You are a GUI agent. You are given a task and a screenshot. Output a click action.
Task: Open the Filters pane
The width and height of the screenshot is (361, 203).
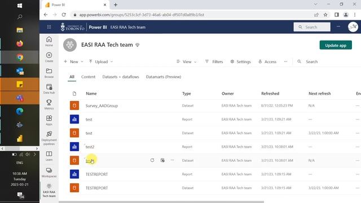tap(214, 61)
